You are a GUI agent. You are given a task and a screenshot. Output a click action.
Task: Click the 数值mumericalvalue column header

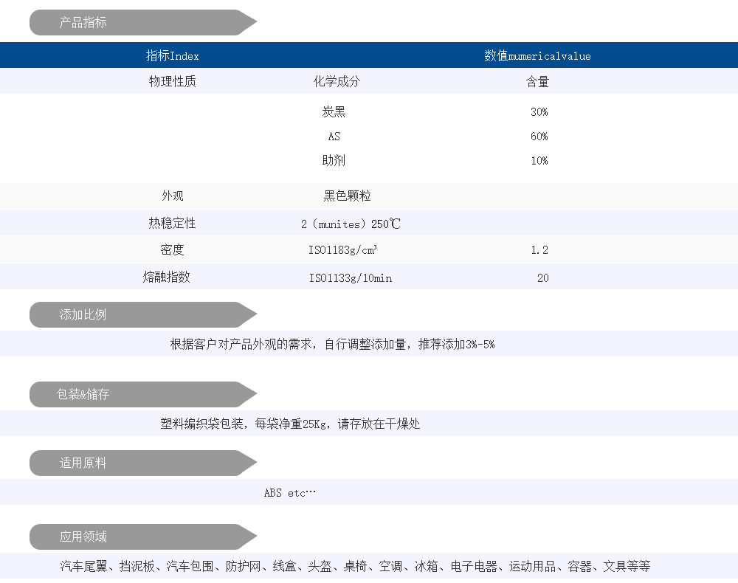537,56
